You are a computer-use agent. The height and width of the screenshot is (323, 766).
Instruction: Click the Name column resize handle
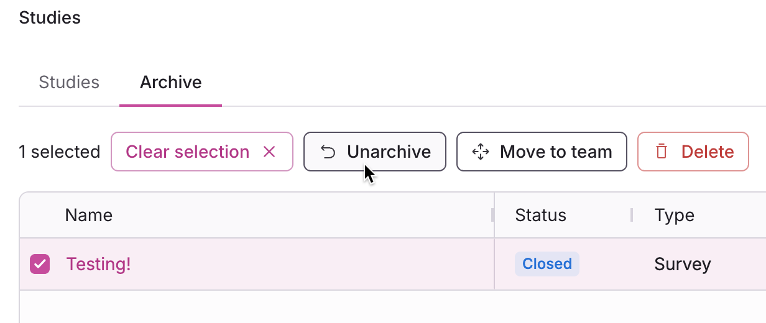pyautogui.click(x=493, y=216)
